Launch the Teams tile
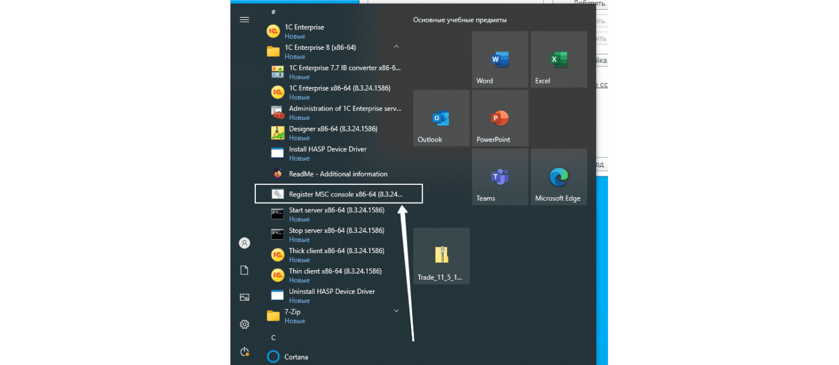The height and width of the screenshot is (365, 839). [x=500, y=177]
